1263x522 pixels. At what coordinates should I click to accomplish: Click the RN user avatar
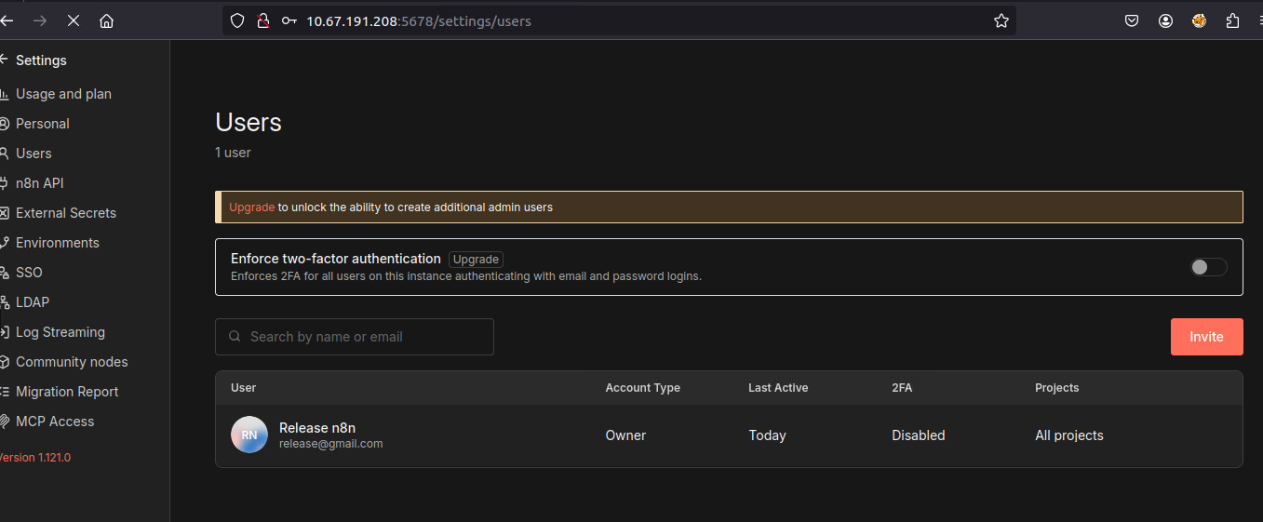[249, 435]
